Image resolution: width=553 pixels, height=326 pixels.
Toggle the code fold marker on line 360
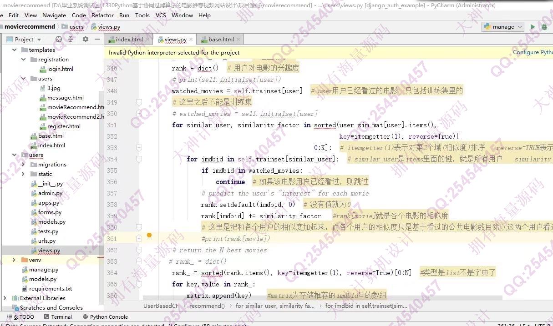(x=139, y=227)
